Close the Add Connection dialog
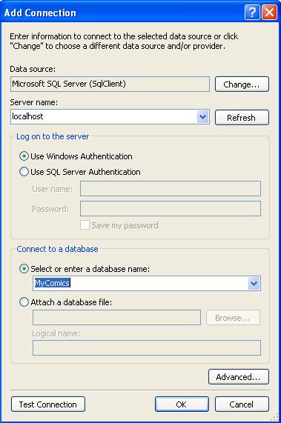The height and width of the screenshot is (423, 281). click(x=269, y=13)
